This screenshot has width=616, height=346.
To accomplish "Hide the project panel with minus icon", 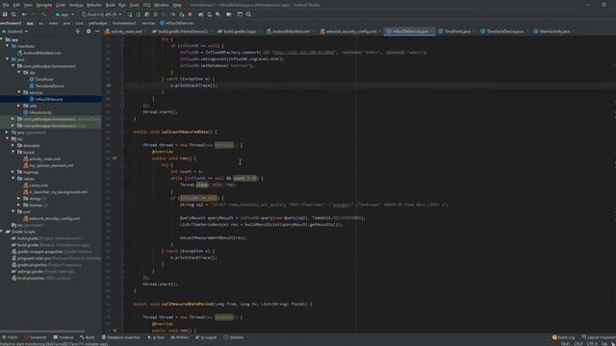I will 97,32.
